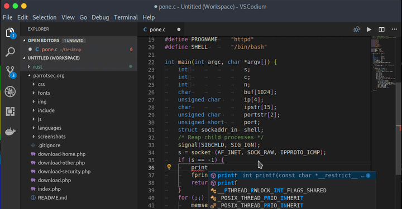Click the index.php file icon
This screenshot has width=402, height=209.
(33, 189)
